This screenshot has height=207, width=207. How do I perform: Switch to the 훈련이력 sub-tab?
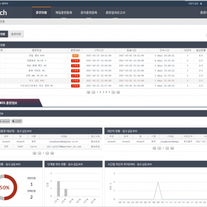pyautogui.click(x=16, y=34)
